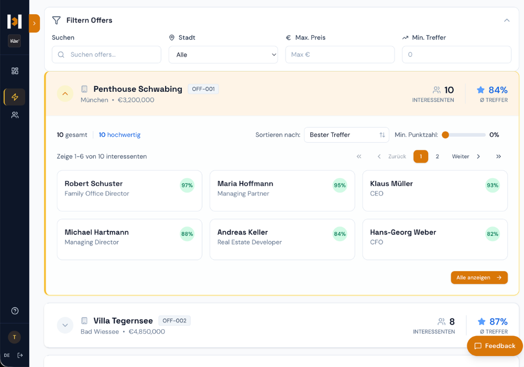Collapse the Filtern Offers panel
Image resolution: width=524 pixels, height=367 pixels.
(x=507, y=20)
